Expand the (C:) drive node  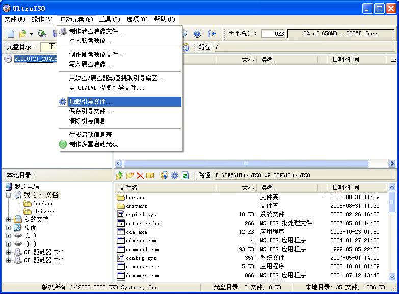pyautogui.click(x=8, y=236)
